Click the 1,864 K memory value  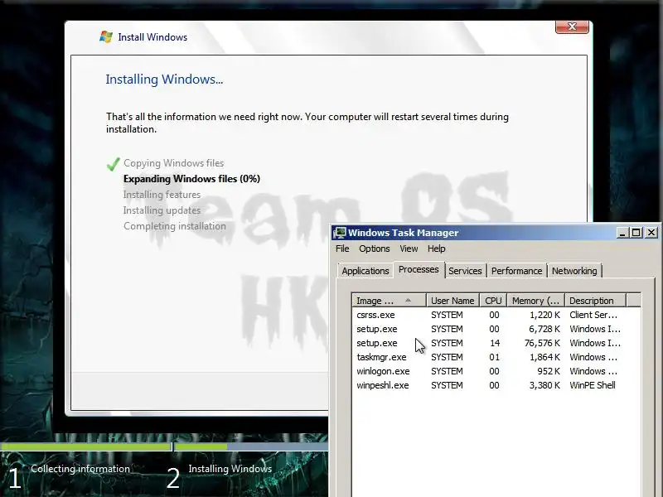pyautogui.click(x=544, y=357)
